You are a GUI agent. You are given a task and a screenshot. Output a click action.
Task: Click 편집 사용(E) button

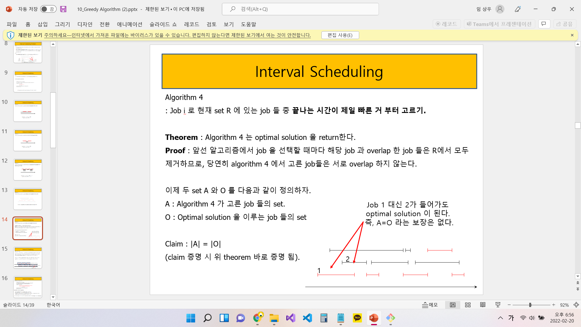tap(340, 35)
